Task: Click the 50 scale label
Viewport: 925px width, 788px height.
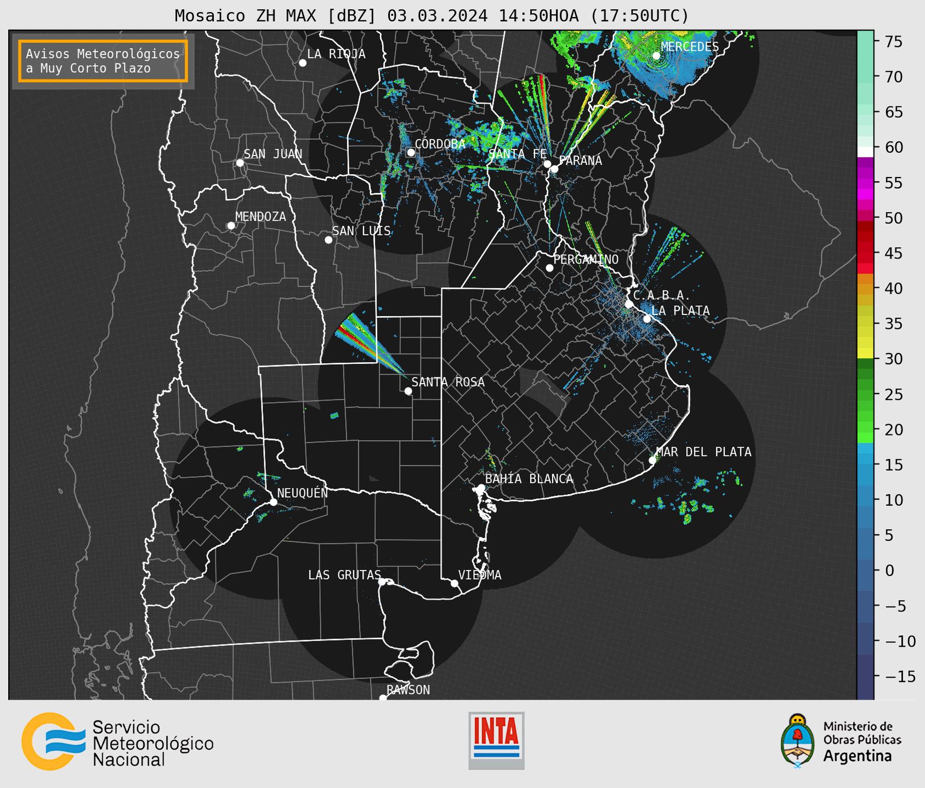Action: pos(894,218)
